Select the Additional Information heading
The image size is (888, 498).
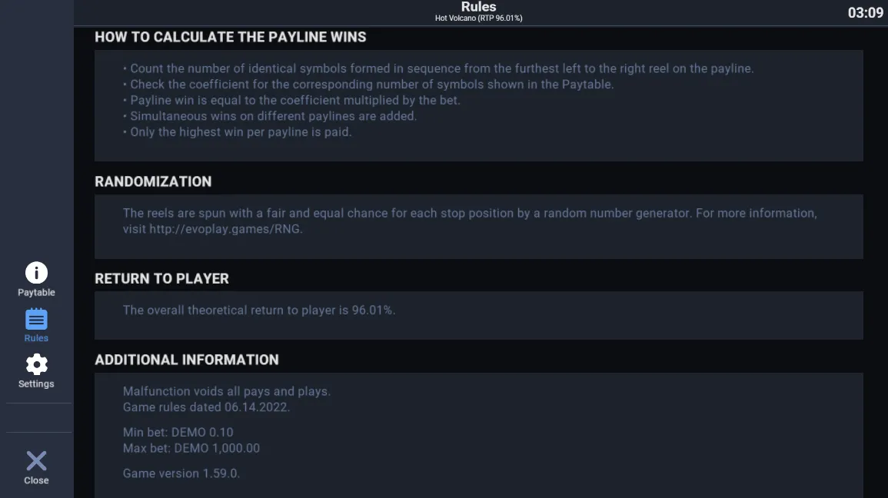[x=187, y=360]
